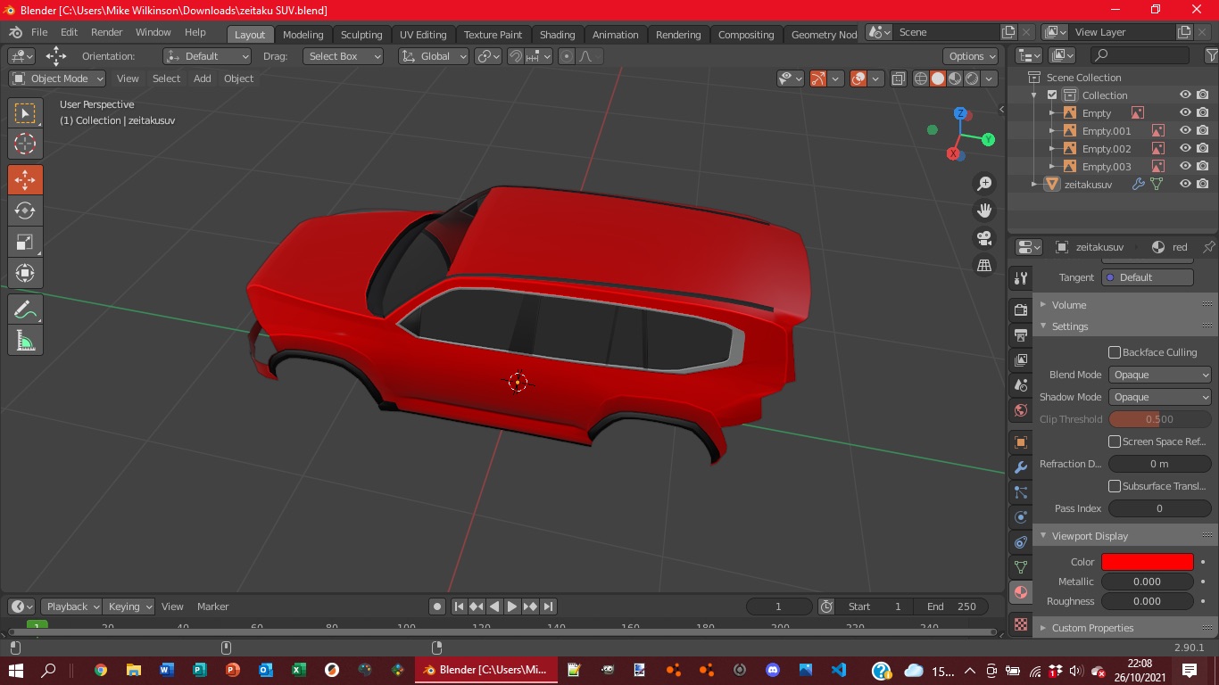Click the camera view icon in viewport
1219x685 pixels.
tap(984, 238)
